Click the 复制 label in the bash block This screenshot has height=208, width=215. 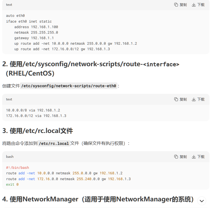coord(183,157)
